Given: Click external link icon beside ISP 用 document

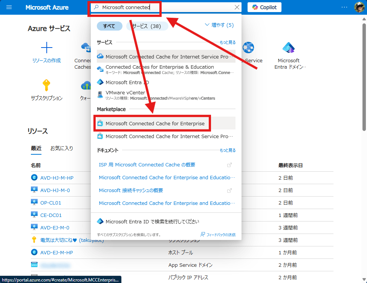Looking at the screenshot, I should point(229,165).
